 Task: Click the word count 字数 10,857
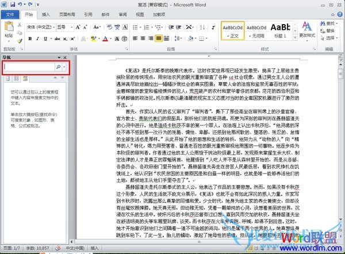[x=37, y=248]
